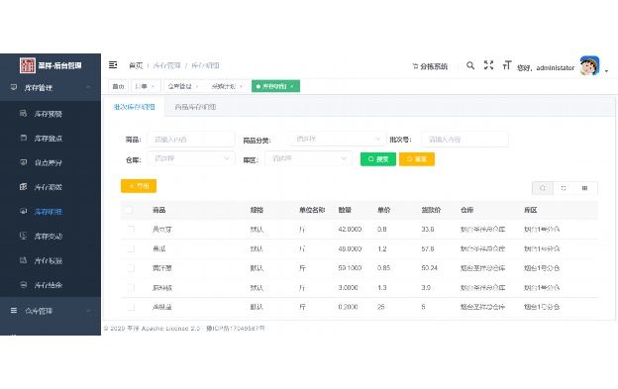The width and height of the screenshot is (618, 389).
Task: Open 库存盘点 sidebar icon
Action: point(23,138)
